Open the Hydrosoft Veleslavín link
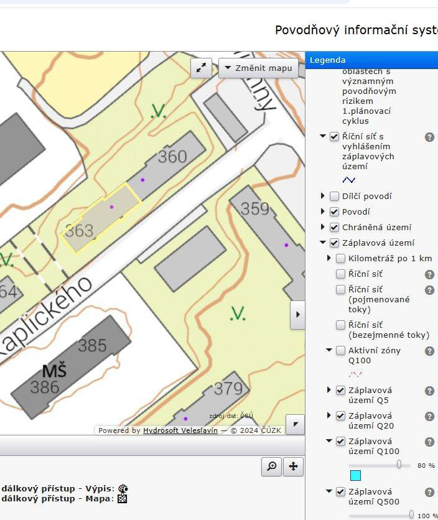 [180, 430]
